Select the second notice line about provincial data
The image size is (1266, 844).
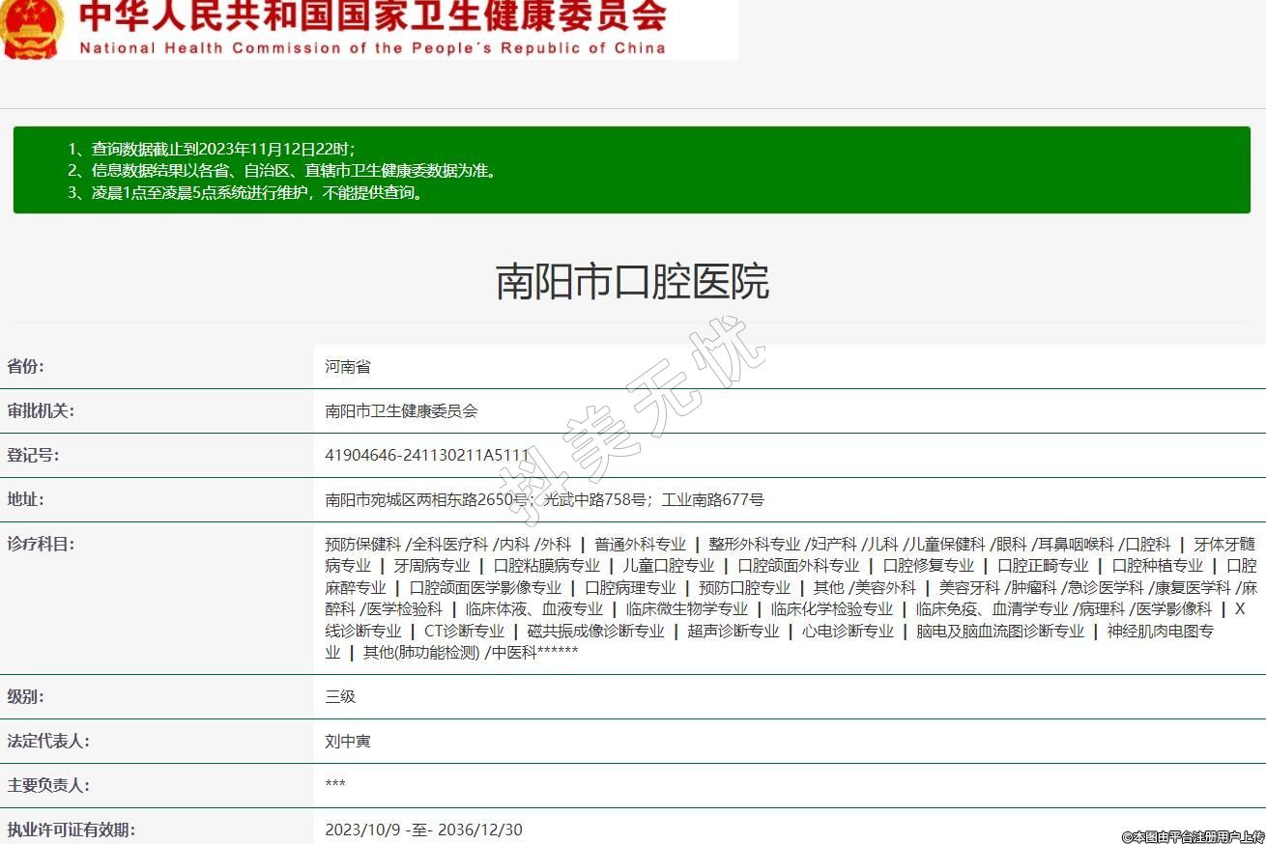coord(283,171)
